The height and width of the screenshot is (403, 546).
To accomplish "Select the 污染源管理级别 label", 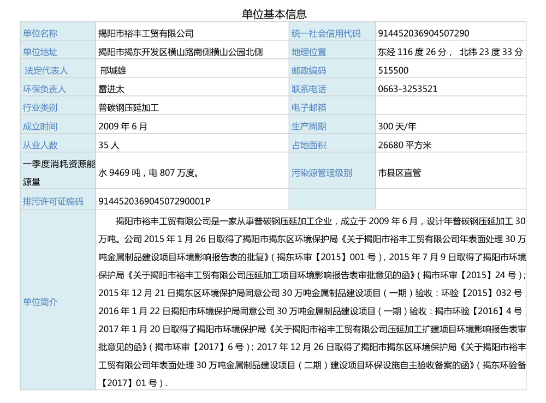I will (322, 173).
